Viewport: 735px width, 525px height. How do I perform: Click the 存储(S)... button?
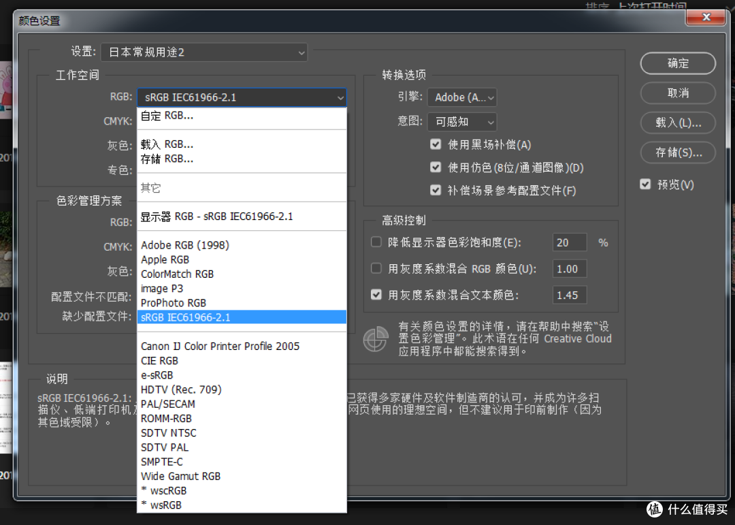point(678,153)
